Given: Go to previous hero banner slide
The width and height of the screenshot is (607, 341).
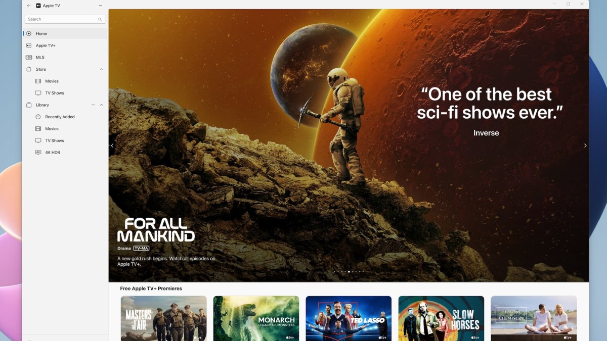Looking at the screenshot, I should click(x=112, y=145).
